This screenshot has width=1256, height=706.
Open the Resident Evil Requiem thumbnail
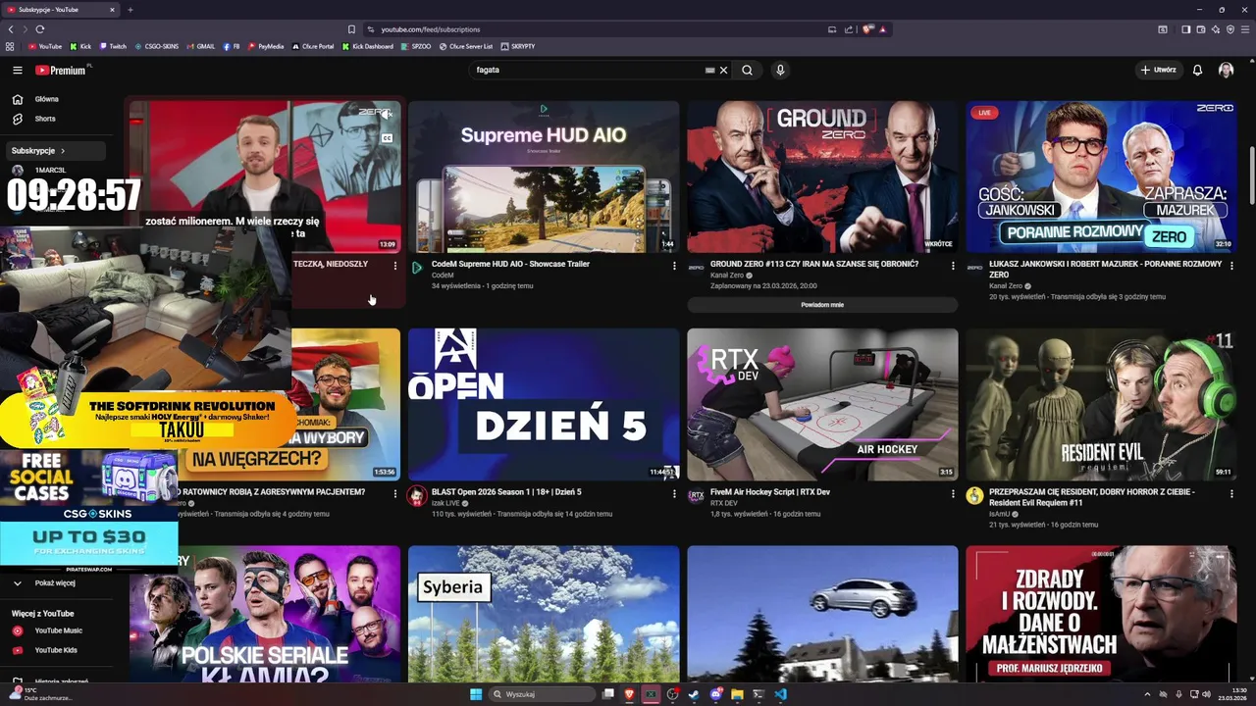1101,404
